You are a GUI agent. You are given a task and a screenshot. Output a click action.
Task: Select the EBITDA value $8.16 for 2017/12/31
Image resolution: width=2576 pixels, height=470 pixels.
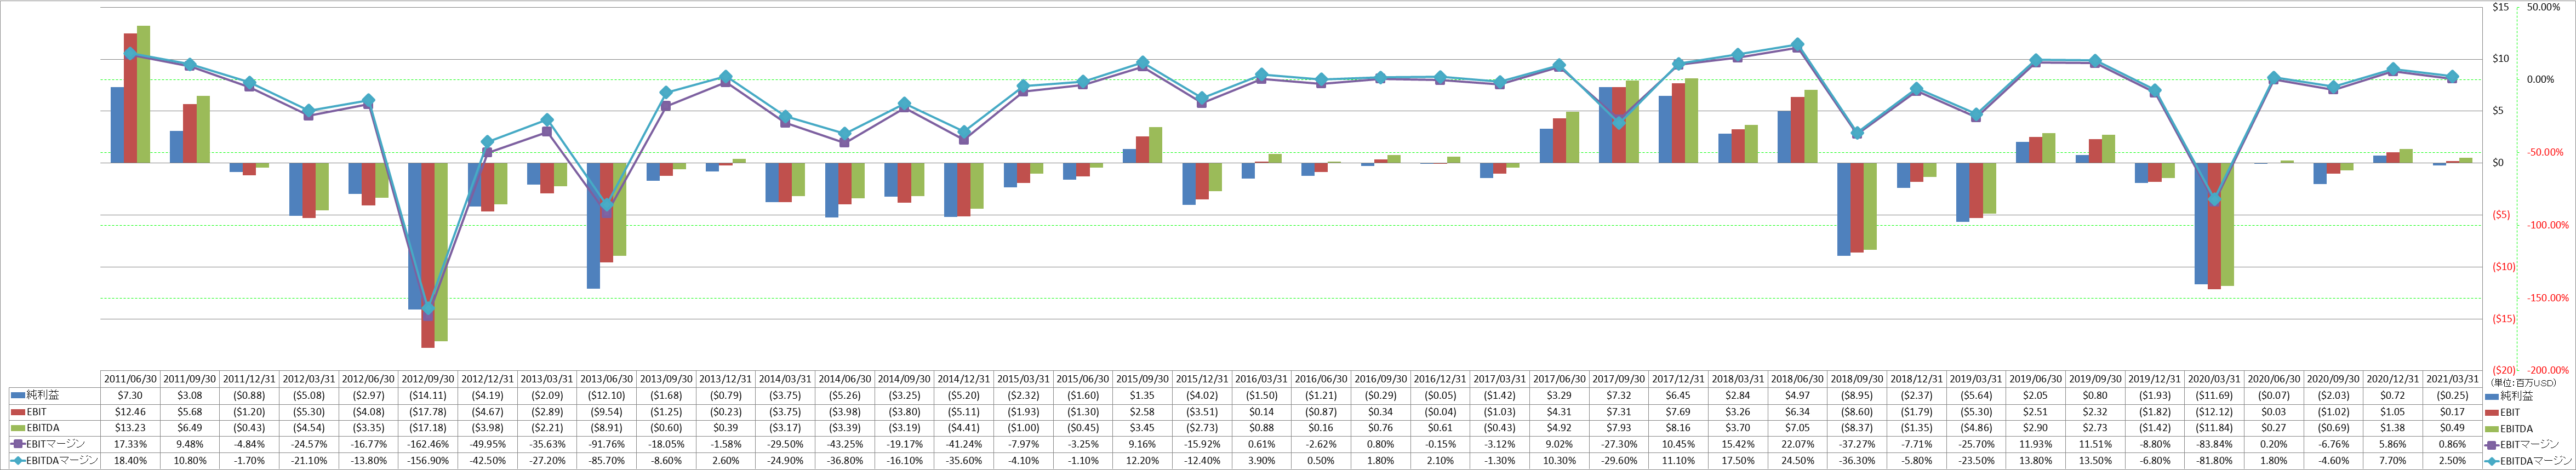(1678, 428)
